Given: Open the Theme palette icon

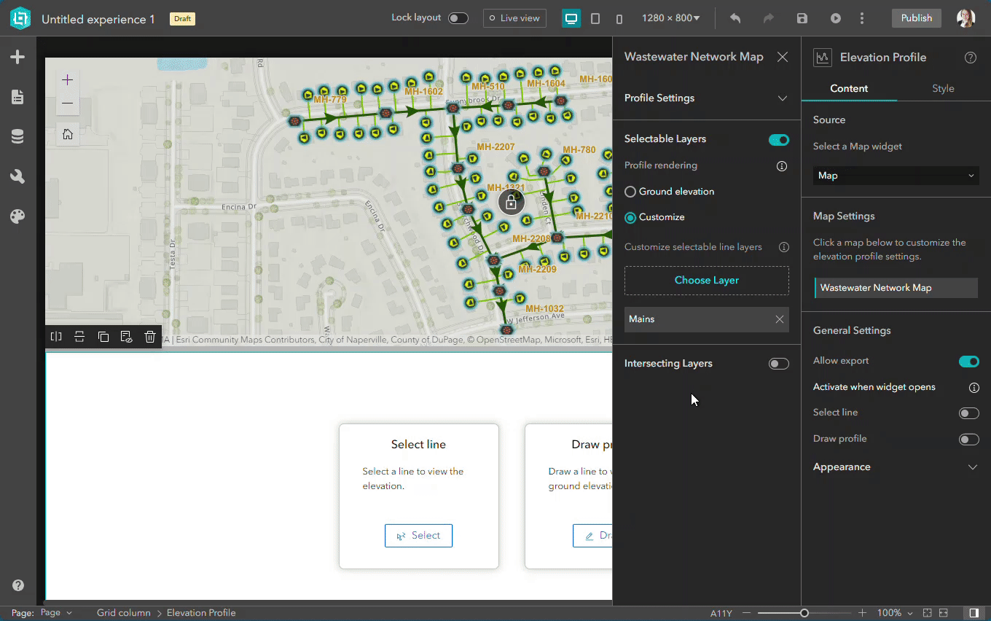Looking at the screenshot, I should tap(17, 216).
